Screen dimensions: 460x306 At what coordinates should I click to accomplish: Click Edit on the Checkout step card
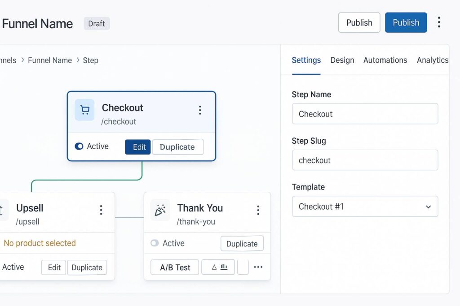tap(139, 147)
